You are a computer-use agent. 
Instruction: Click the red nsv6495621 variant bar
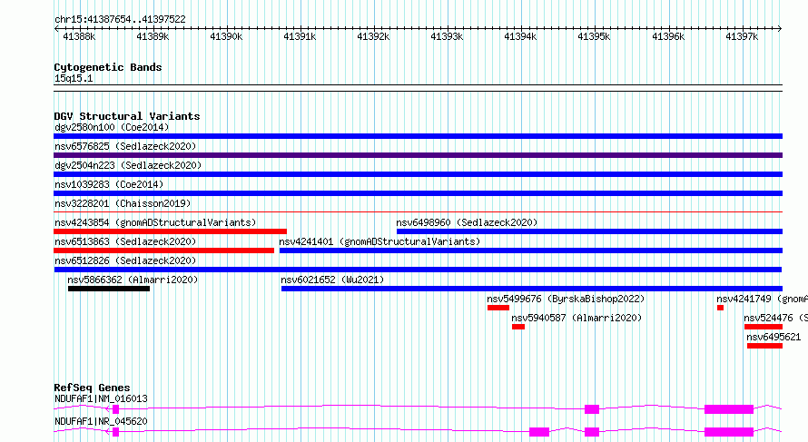tap(764, 346)
